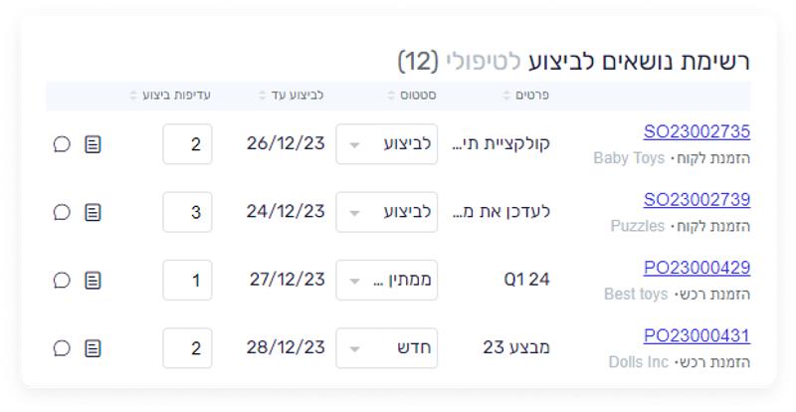Expand the 'ממתין' status dropdown for PO23000429
This screenshot has height=412, width=796.
tap(386, 281)
